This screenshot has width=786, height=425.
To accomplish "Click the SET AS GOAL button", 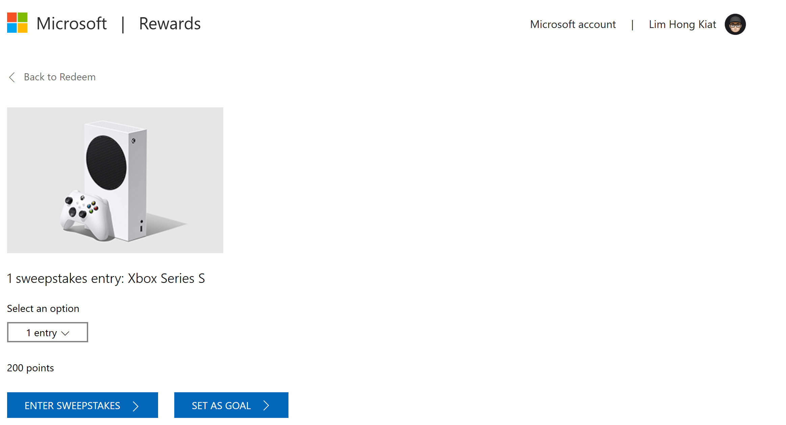I will pos(231,405).
